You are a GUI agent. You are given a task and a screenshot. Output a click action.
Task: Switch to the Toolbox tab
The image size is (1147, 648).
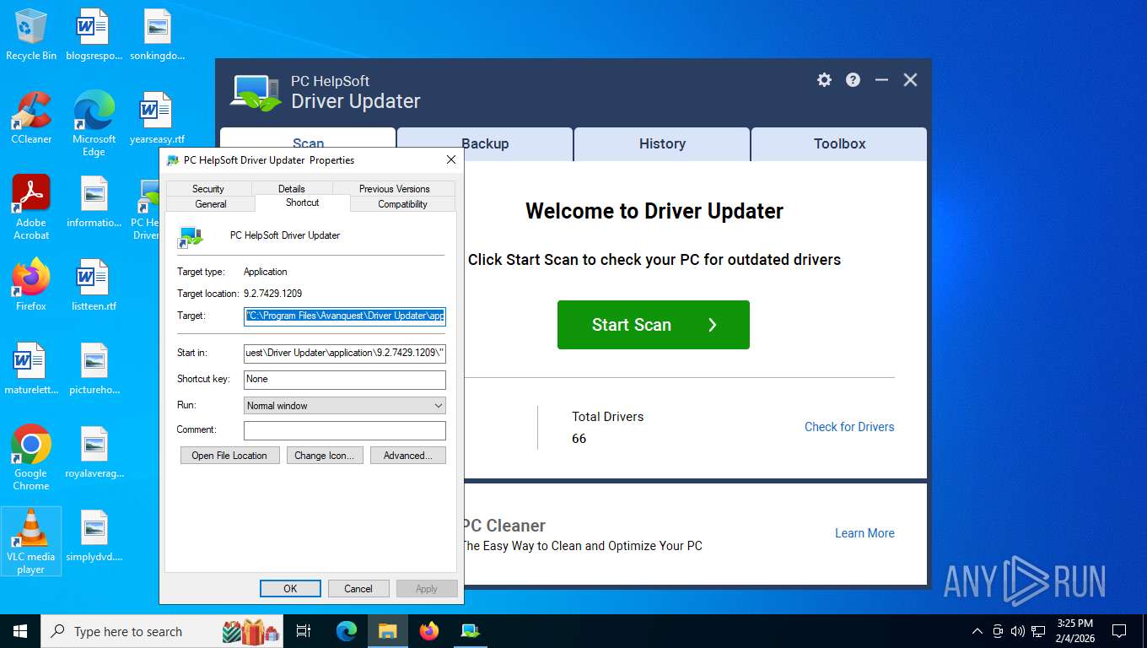pos(839,144)
